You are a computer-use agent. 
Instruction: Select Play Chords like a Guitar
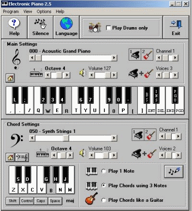click(103, 200)
